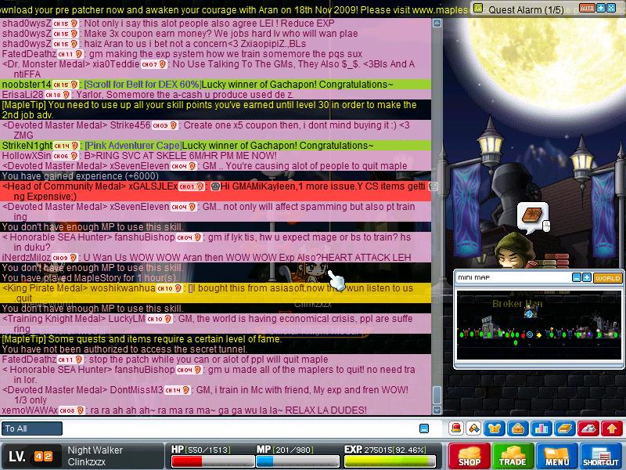Open the key configuration keyboard icon
This screenshot has height=470, width=626.
(588, 428)
